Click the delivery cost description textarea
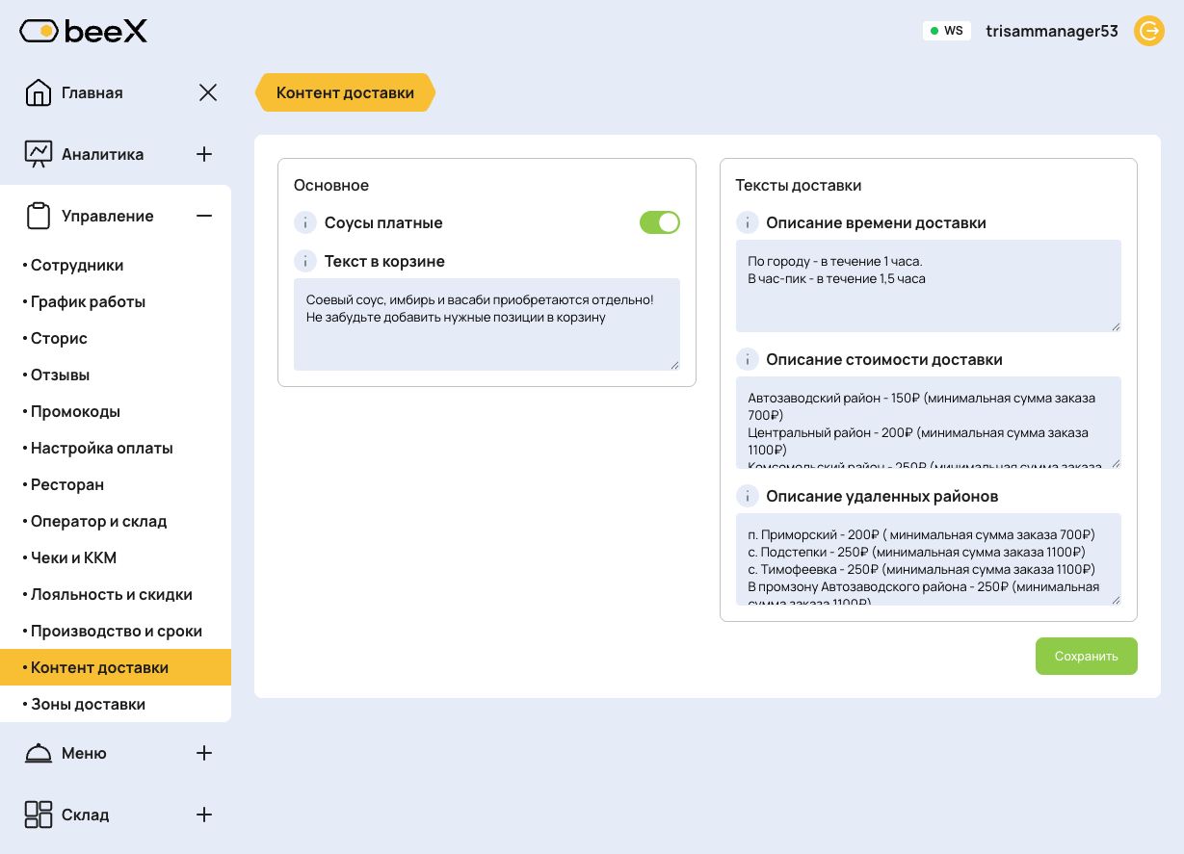The image size is (1184, 854). click(x=929, y=423)
